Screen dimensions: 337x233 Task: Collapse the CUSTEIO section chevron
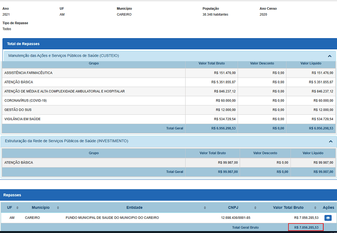(x=330, y=56)
